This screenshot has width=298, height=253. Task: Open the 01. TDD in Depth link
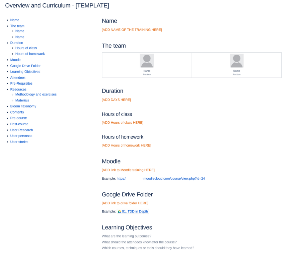click(135, 212)
